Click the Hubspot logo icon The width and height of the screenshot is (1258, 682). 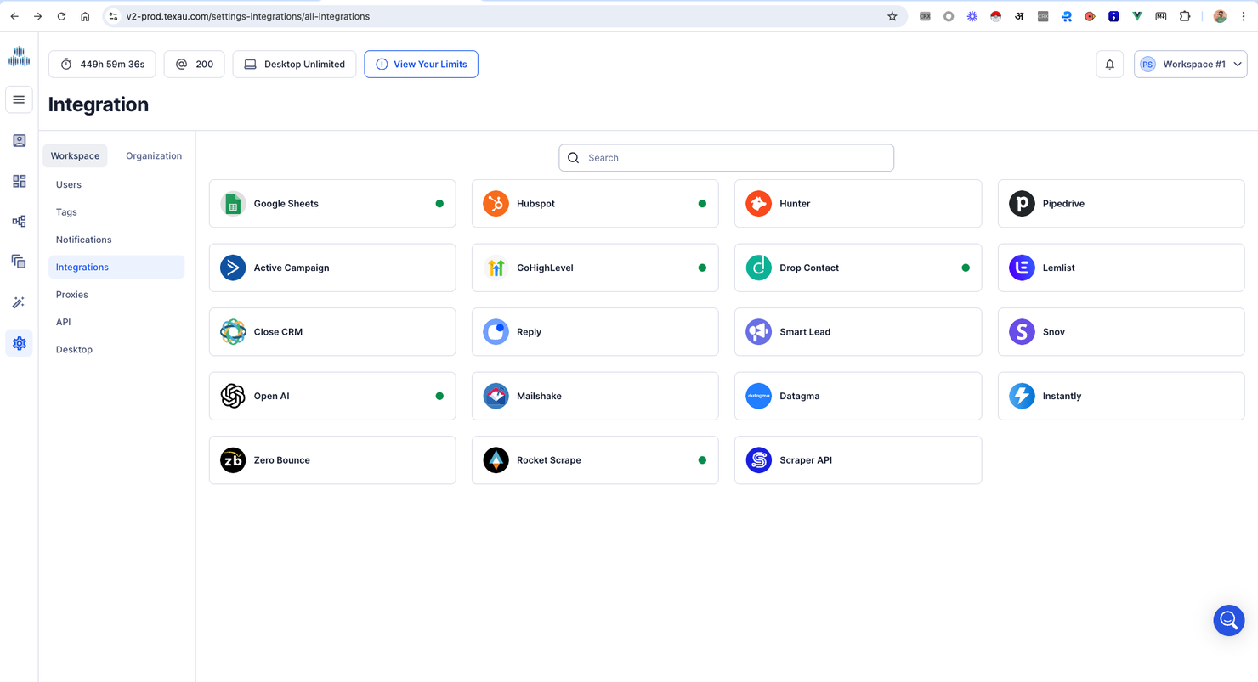pos(496,204)
